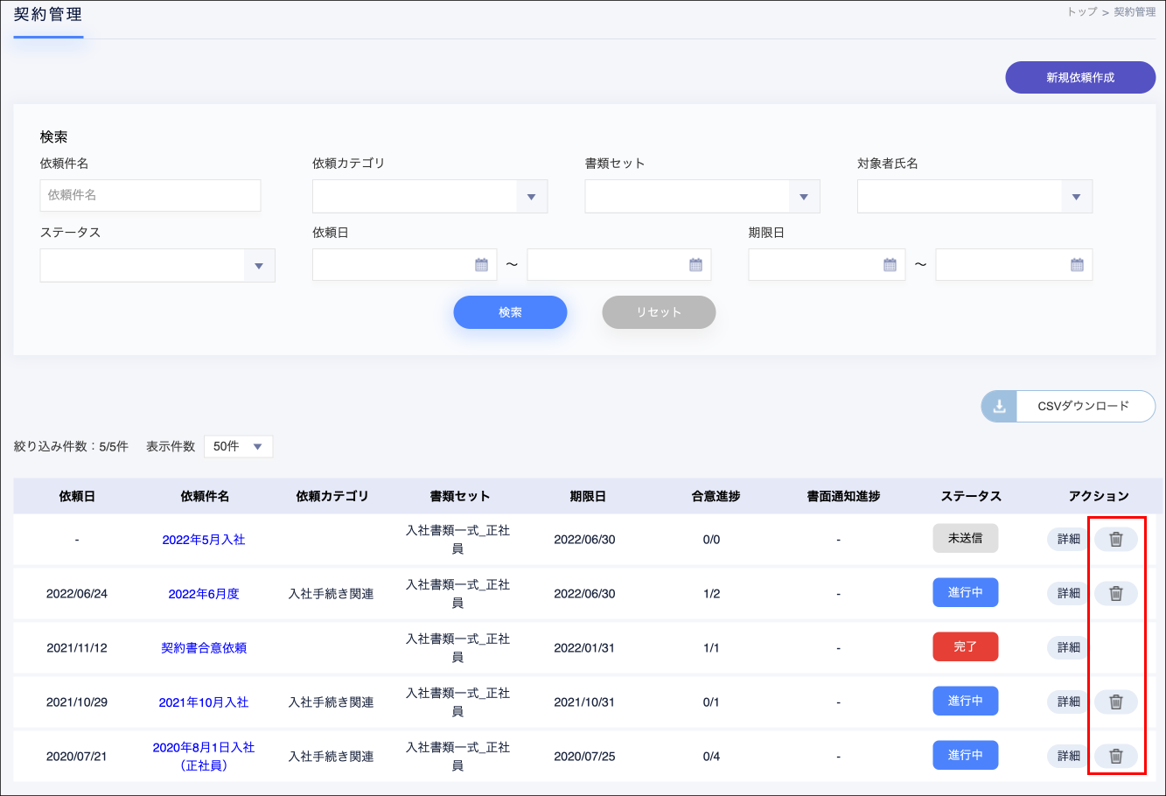The width and height of the screenshot is (1166, 796).
Task: Open the ステータス filter dropdown
Action: pyautogui.click(x=259, y=266)
